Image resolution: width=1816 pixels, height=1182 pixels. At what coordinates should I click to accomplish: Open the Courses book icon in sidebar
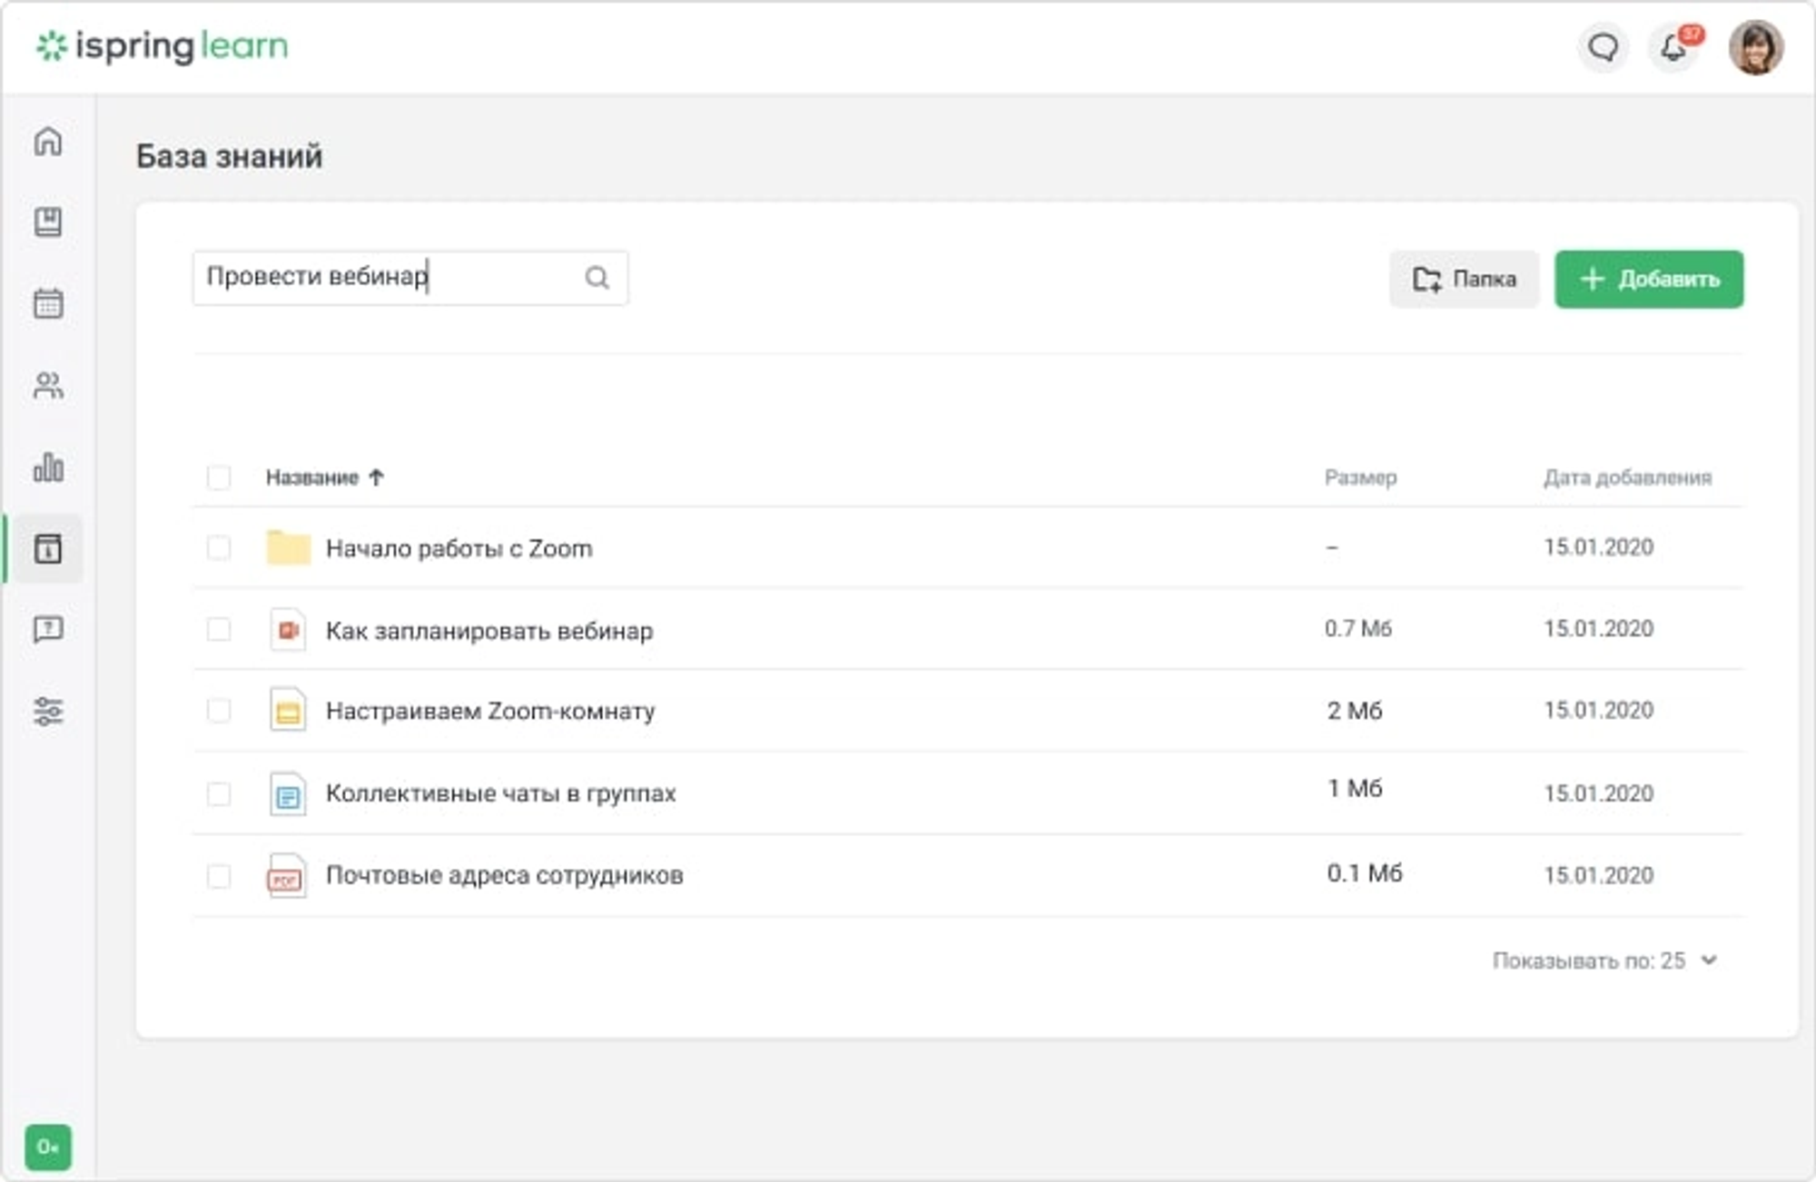point(48,222)
